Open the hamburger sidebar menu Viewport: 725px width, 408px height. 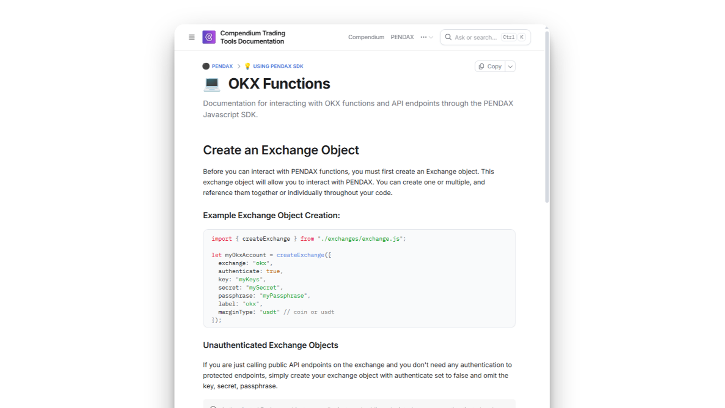click(192, 37)
